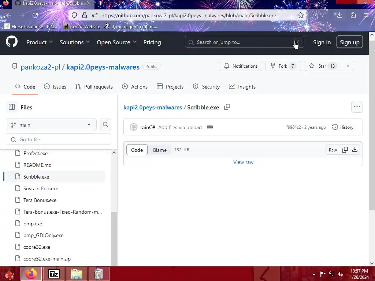Select coore32.exe in file tree
Viewport: 375px width, 281px height.
coord(37,247)
